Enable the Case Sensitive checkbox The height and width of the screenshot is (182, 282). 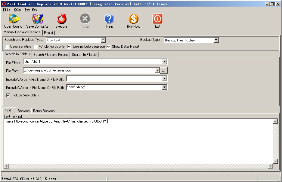tap(7, 47)
